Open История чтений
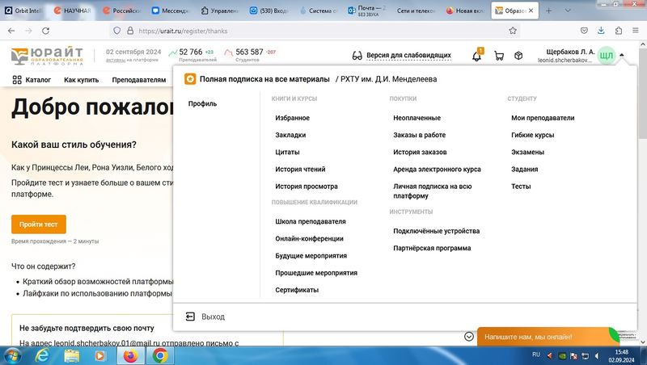Screen dimensions: 647x365 point(300,170)
